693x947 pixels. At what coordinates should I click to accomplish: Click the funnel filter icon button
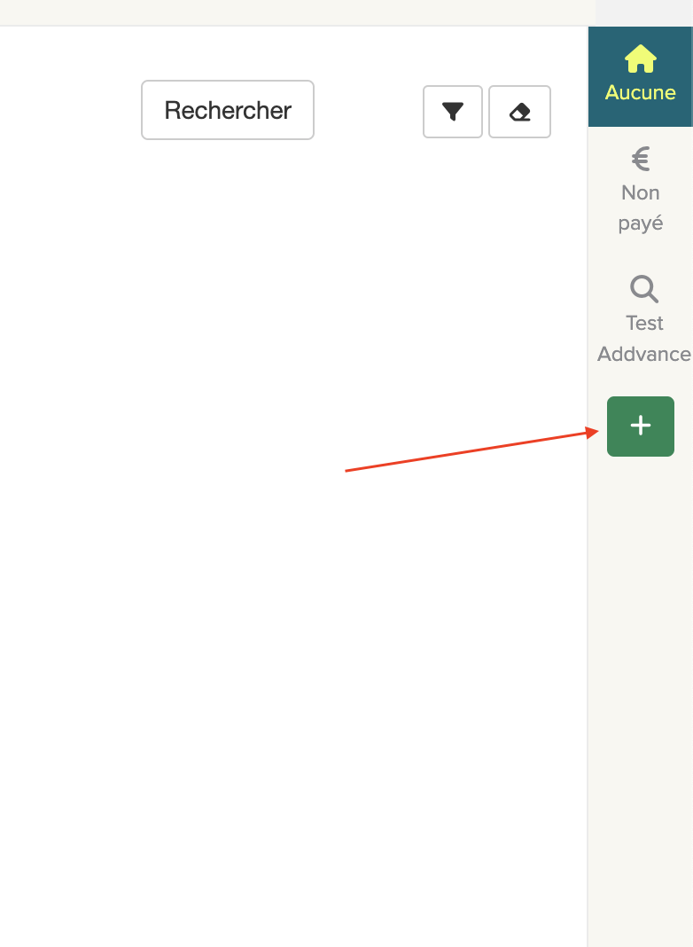452,112
